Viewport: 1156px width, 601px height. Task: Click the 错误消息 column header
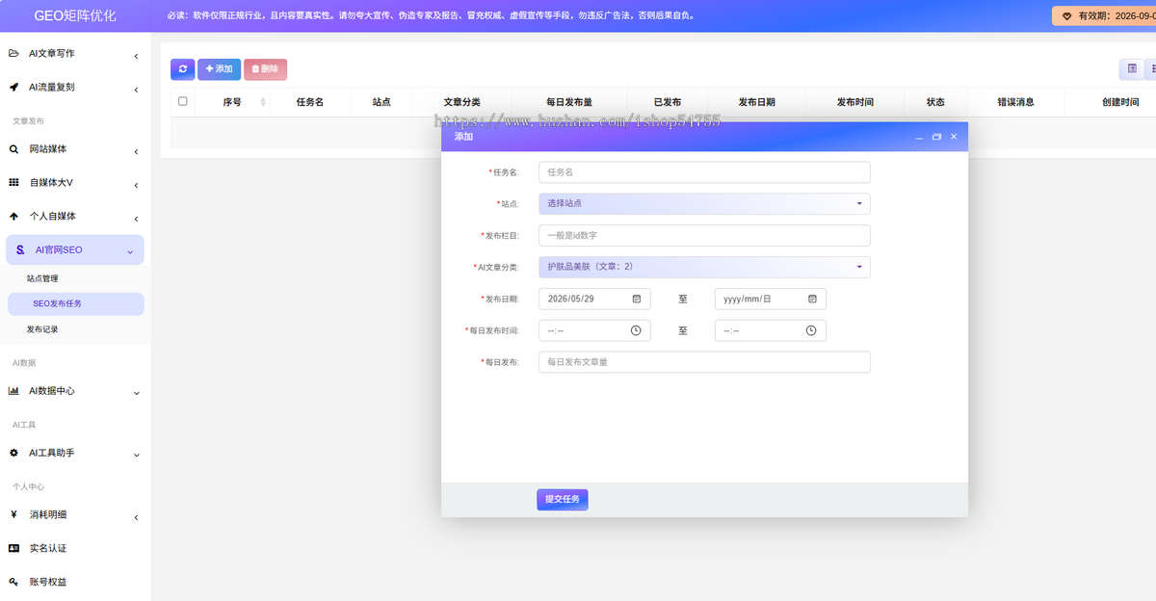1015,102
